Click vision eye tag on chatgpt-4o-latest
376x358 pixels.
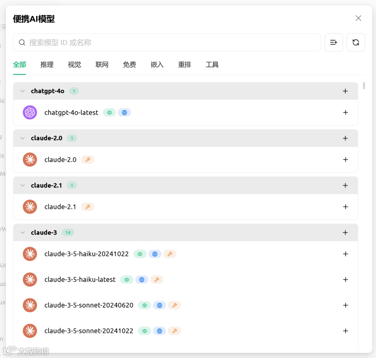point(109,113)
